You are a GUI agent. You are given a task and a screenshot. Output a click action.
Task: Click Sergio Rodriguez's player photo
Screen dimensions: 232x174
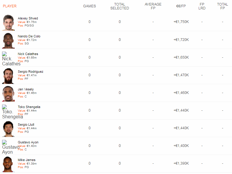(x=9, y=76)
